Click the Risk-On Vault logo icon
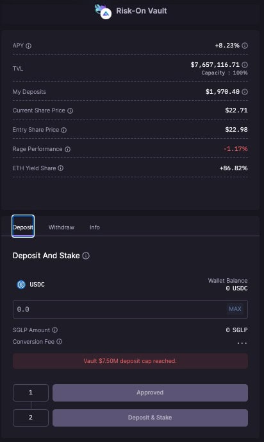264x442 pixels. (x=103, y=12)
